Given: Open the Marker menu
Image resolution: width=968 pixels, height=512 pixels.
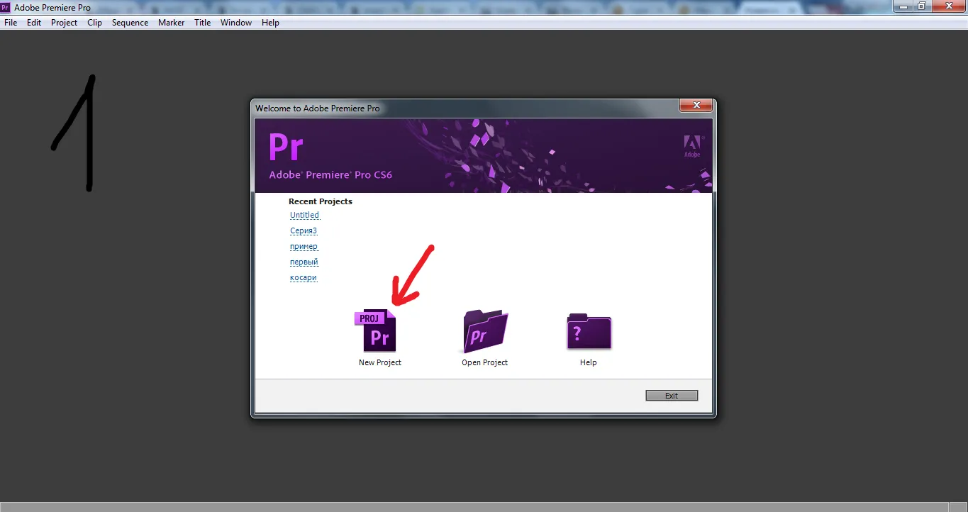Looking at the screenshot, I should tap(171, 23).
